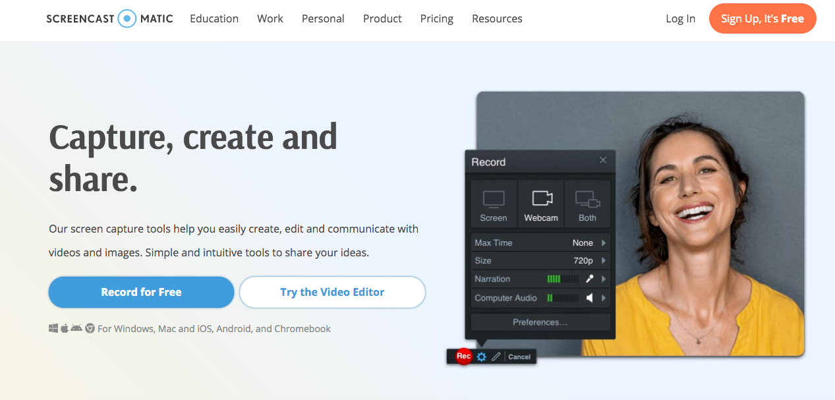Start recording with the red Rec button
The image size is (835, 400).
point(464,356)
